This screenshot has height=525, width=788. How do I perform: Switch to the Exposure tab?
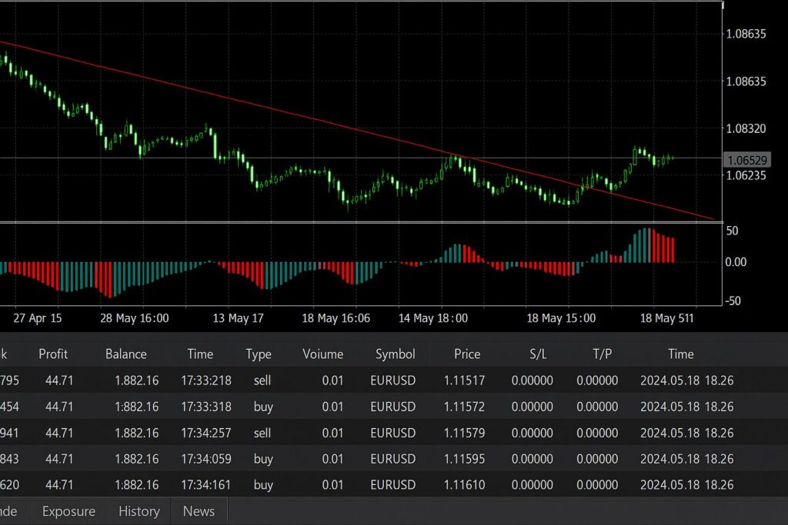(68, 511)
